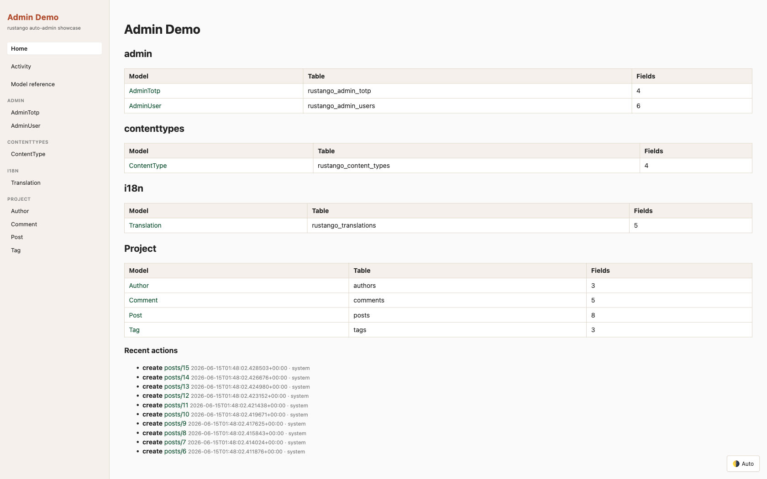Open the posts/9 recent action link
The width and height of the screenshot is (767, 479).
pos(175,423)
